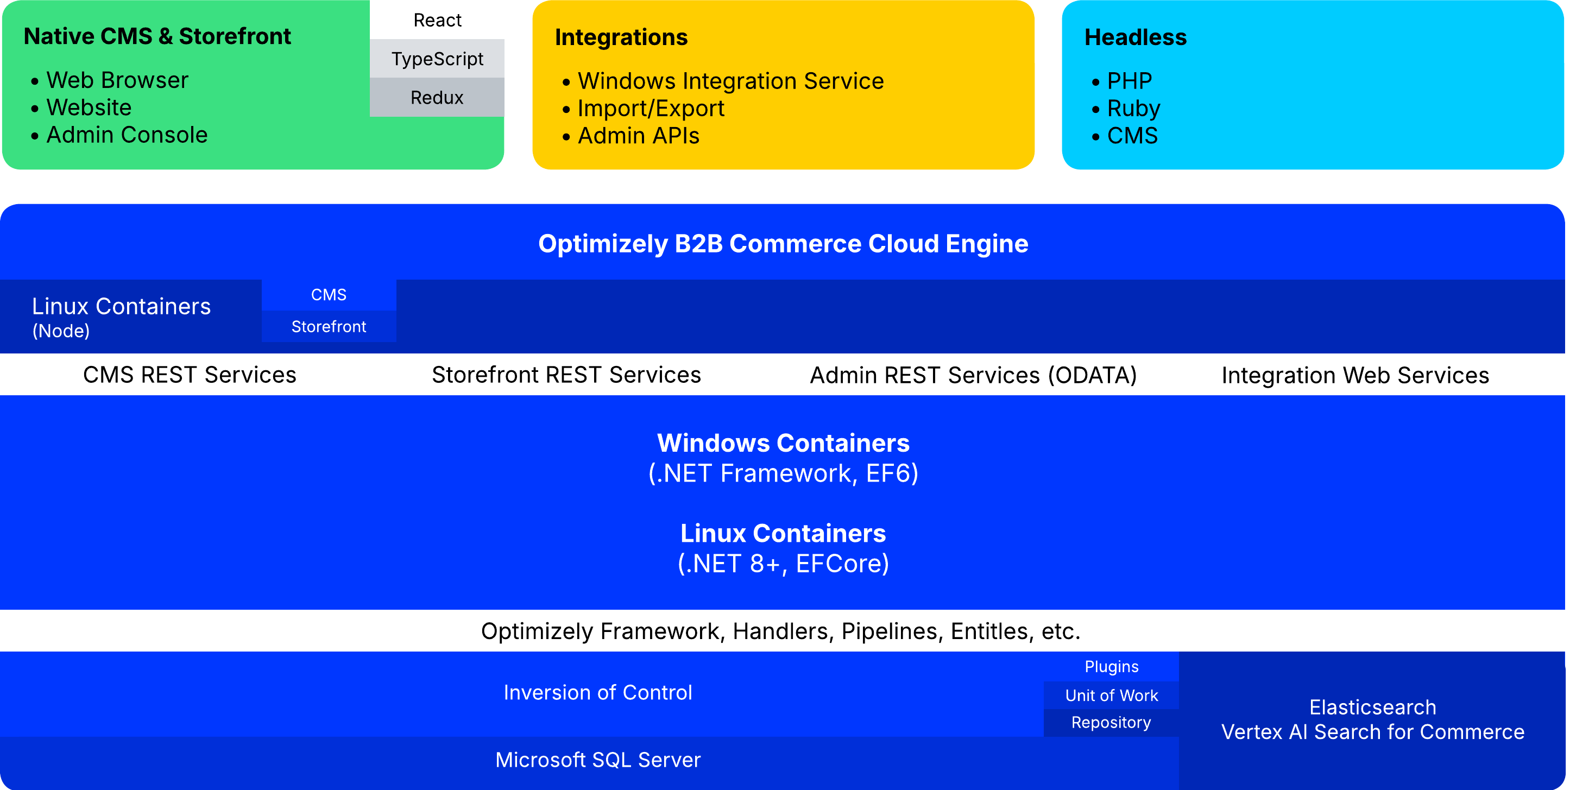This screenshot has width=1570, height=790.
Task: Click 'Optimizely Framework, Handlers, Pipelines' line
Action: pyautogui.click(x=780, y=631)
